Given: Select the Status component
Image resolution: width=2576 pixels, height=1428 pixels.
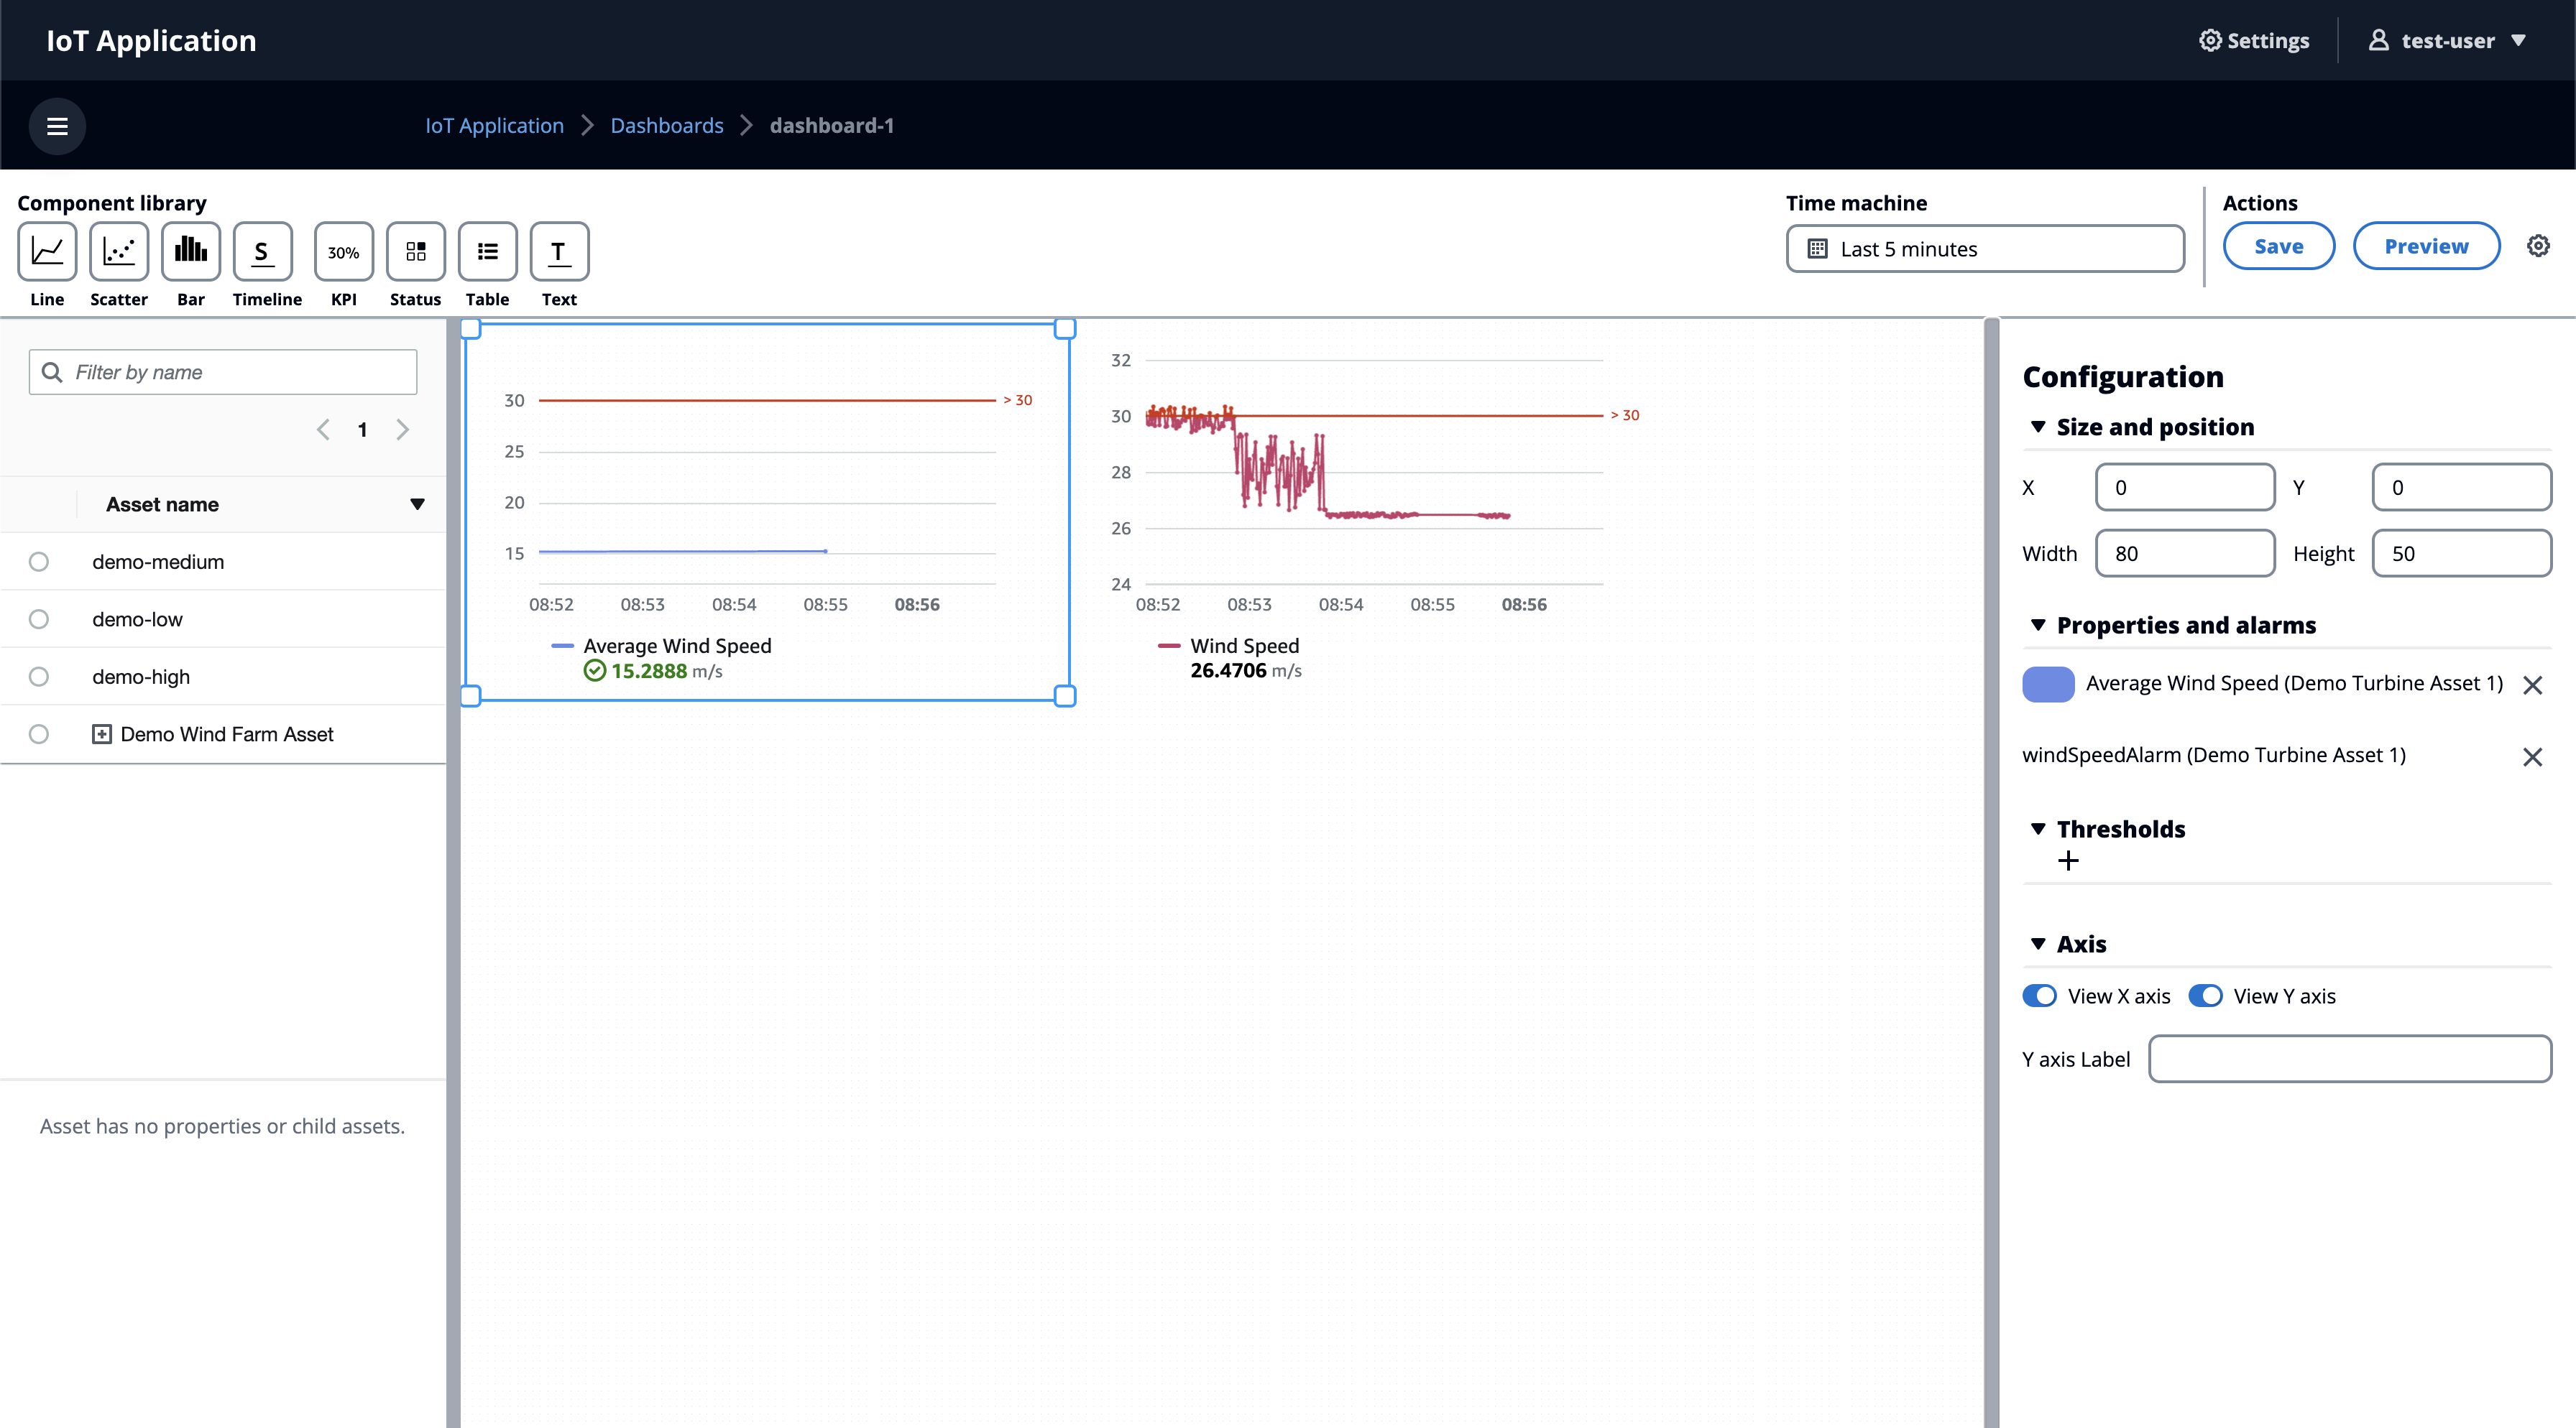Looking at the screenshot, I should click(x=416, y=252).
